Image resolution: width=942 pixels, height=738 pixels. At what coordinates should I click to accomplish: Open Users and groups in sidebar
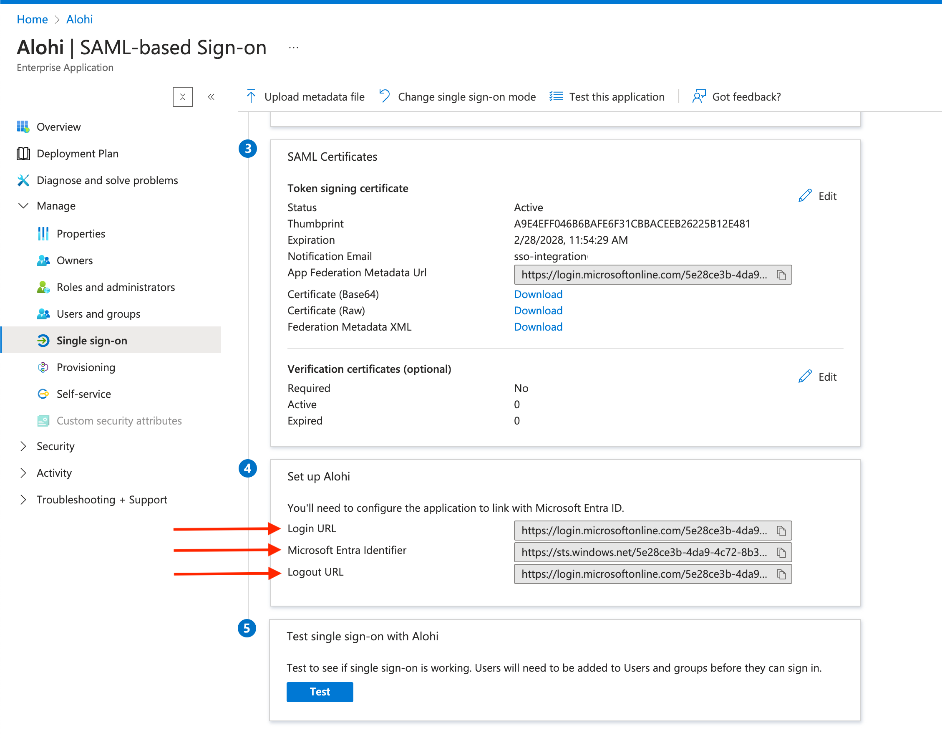pos(98,314)
